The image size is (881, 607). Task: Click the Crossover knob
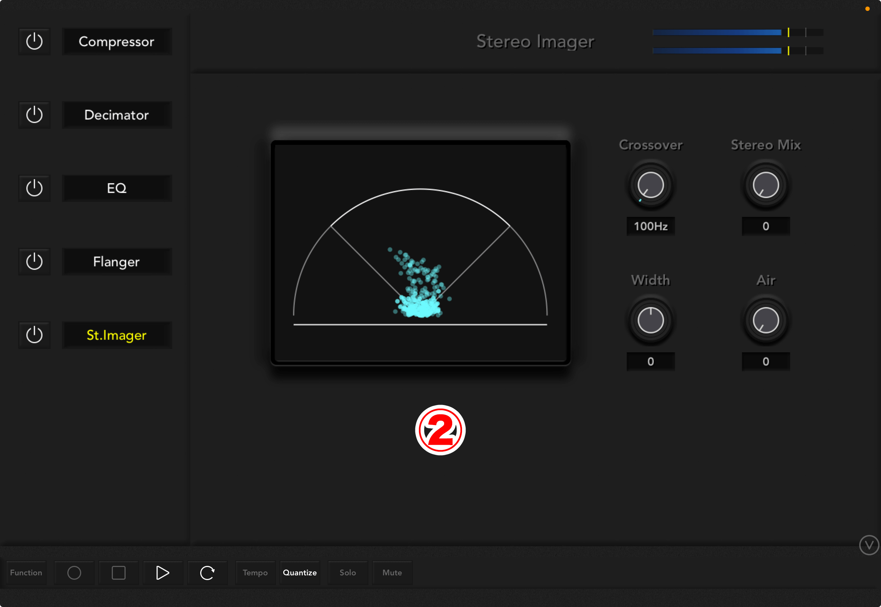(x=651, y=185)
